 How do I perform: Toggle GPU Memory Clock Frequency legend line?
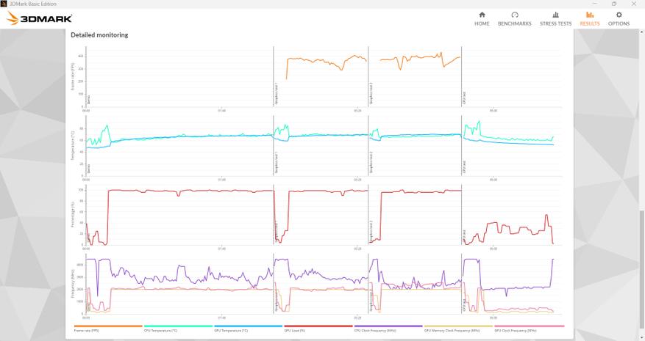click(x=458, y=329)
